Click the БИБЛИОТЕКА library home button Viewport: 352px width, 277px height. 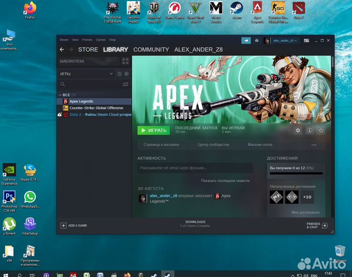[x=89, y=61]
